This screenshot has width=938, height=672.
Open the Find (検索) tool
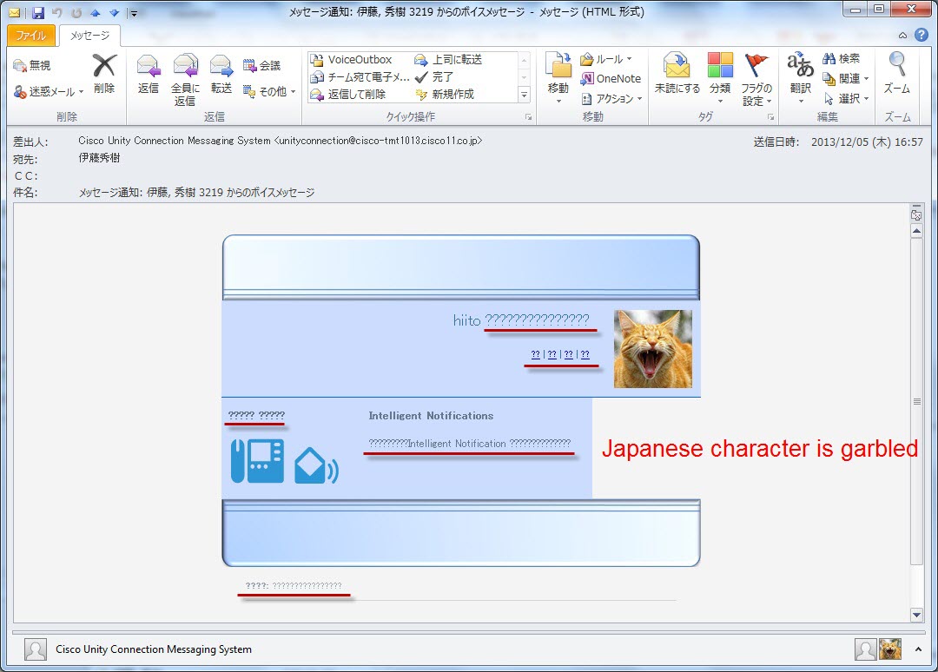(x=841, y=58)
